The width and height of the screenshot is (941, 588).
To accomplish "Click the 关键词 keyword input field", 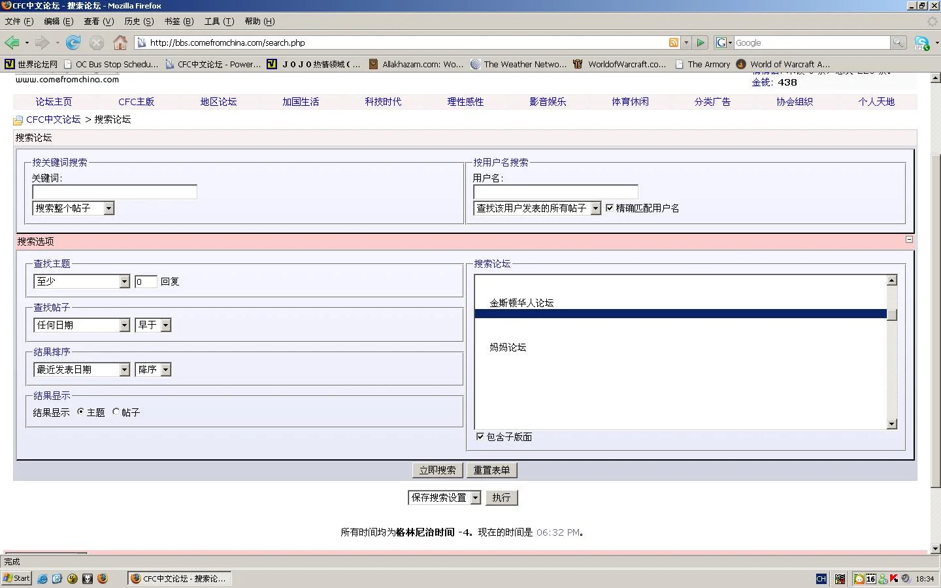I will tap(114, 191).
